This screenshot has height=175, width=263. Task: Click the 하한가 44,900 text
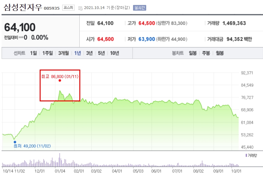tap(172, 39)
